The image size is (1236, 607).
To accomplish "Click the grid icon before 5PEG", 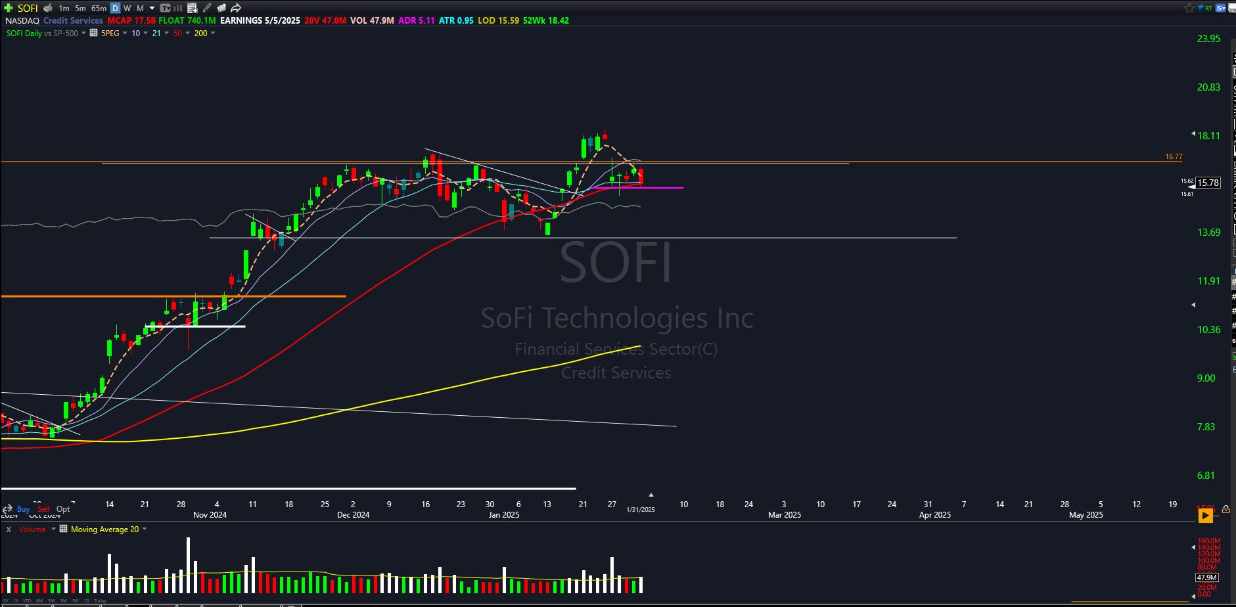I will pyautogui.click(x=94, y=33).
